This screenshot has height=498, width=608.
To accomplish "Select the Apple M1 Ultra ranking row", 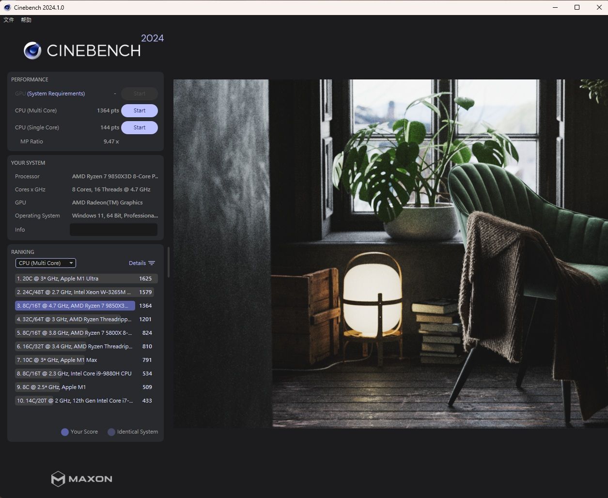I will coord(86,279).
